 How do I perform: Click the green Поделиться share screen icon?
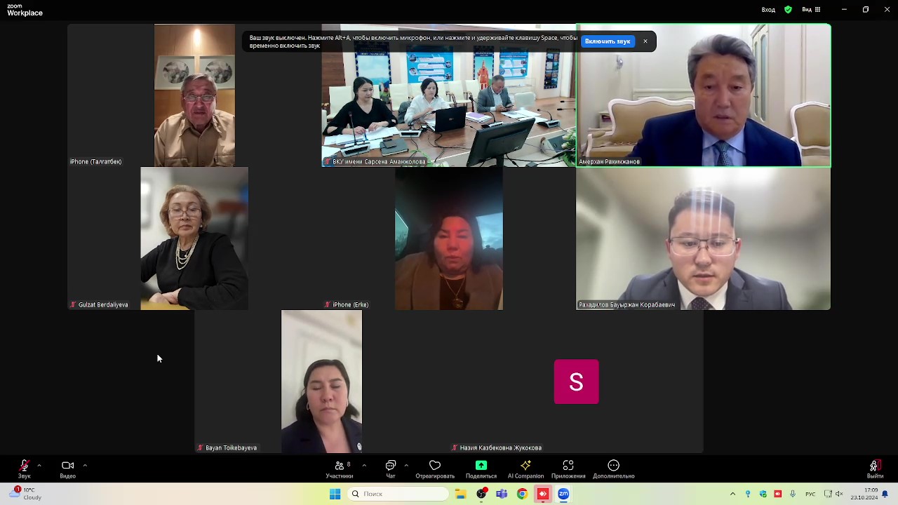tap(481, 466)
